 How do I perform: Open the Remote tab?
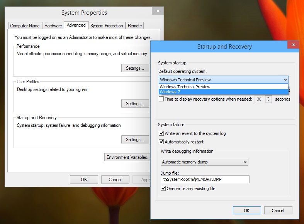[x=135, y=26]
